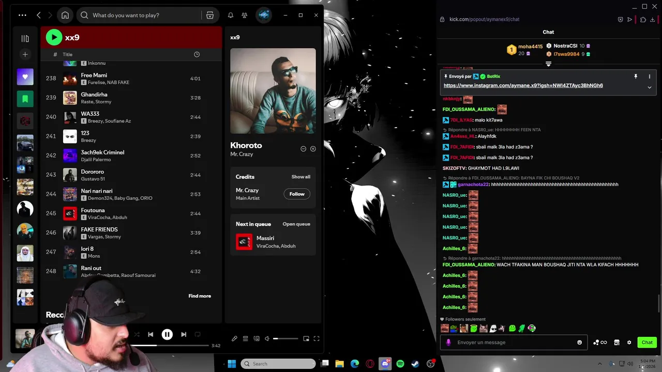Viewport: 662px width, 372px height.
Task: Mute Spotify with the speaker icon
Action: point(267,338)
